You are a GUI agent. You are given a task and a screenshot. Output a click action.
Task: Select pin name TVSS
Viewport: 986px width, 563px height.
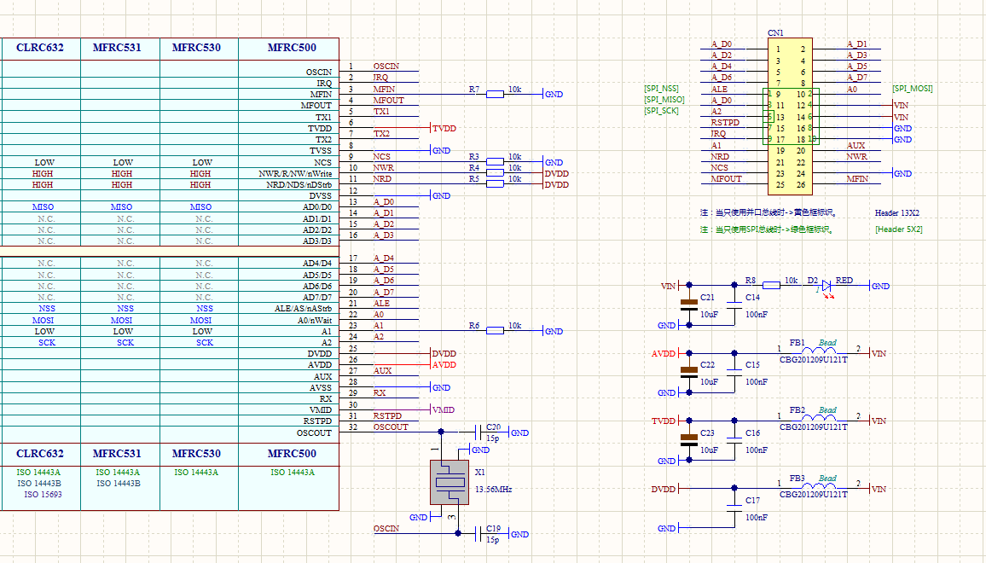[x=320, y=151]
